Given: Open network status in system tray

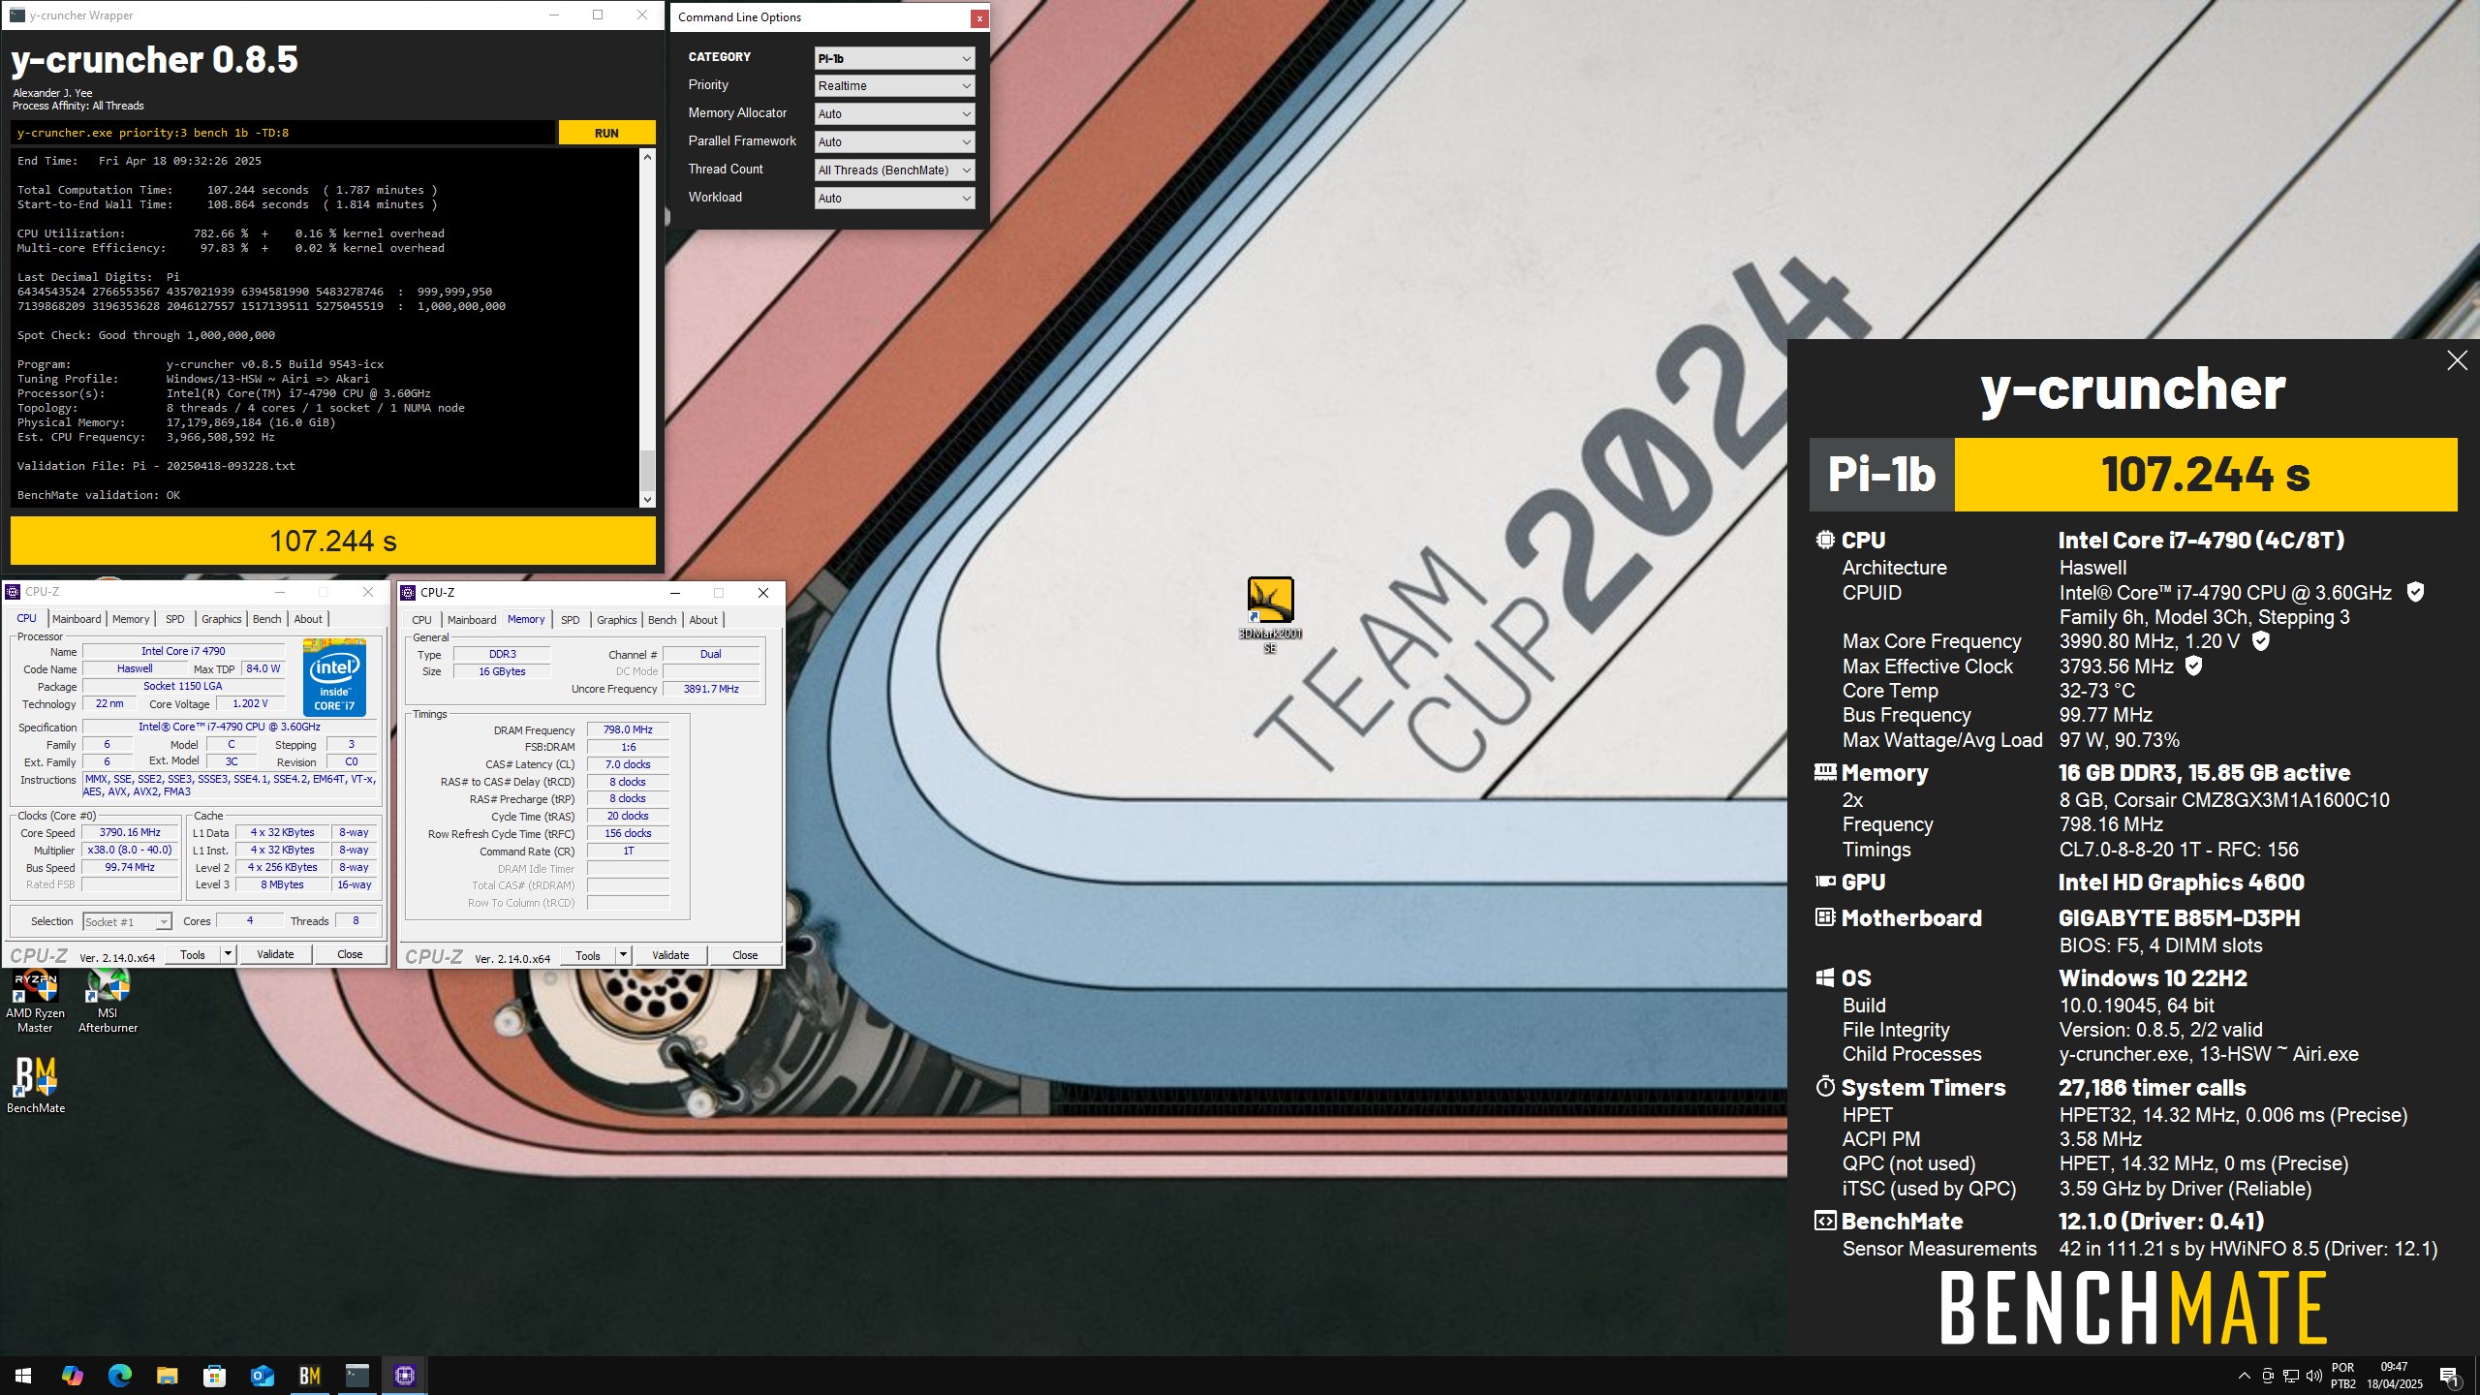Looking at the screenshot, I should pyautogui.click(x=2291, y=1376).
